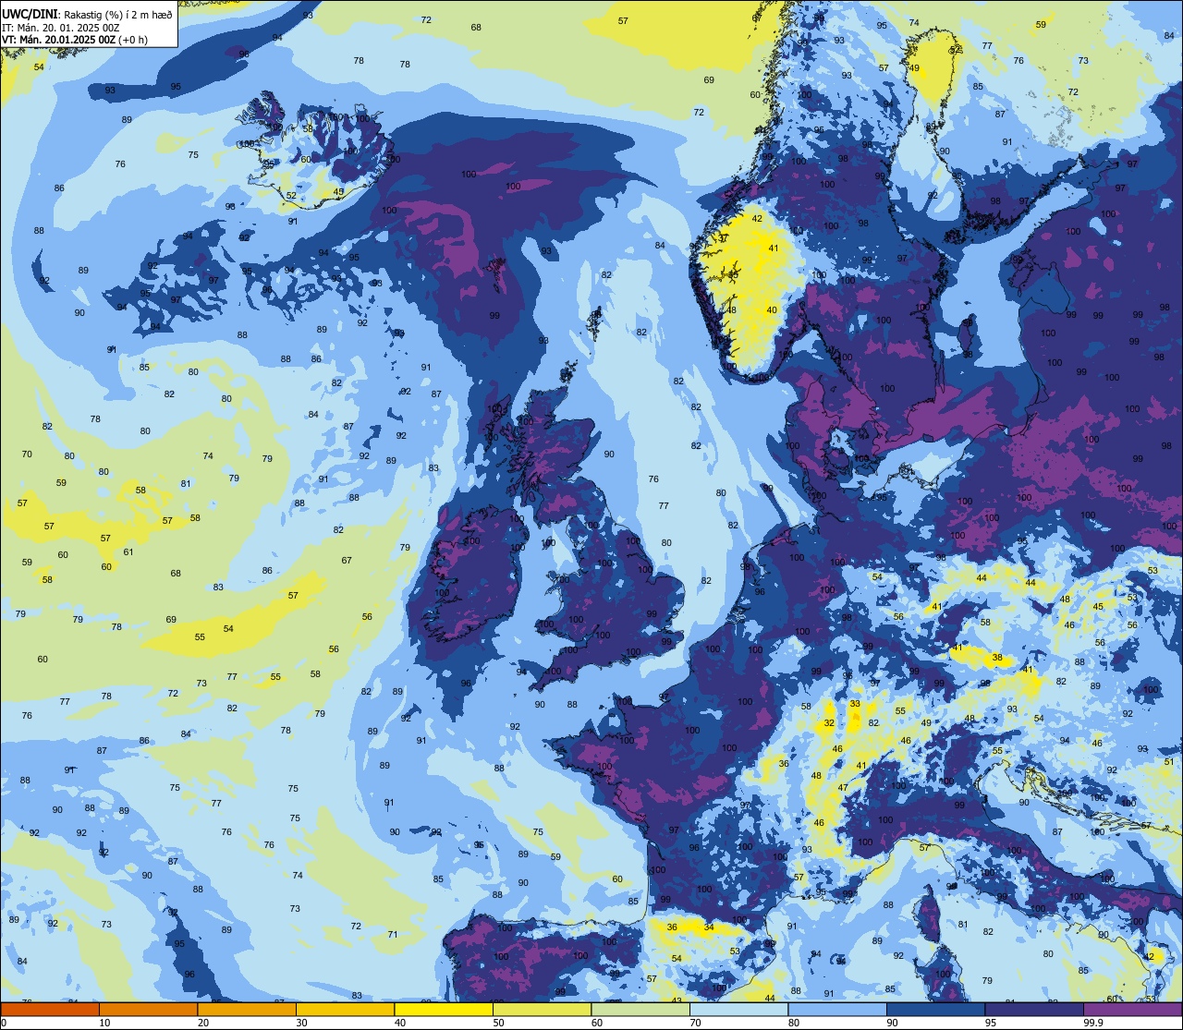Click the 60–70 pale green legend swatch
This screenshot has width=1183, height=1030.
coord(640,1010)
